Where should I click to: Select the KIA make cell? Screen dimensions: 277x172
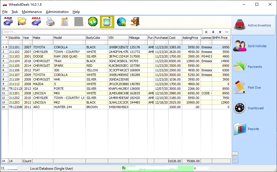click(x=43, y=89)
